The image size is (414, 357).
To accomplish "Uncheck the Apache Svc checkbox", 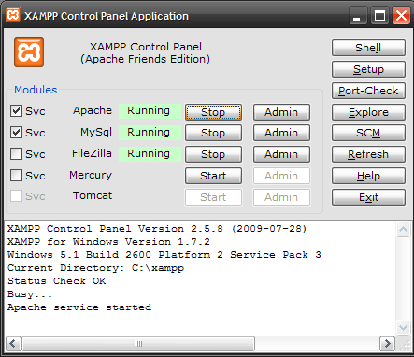I will tap(16, 111).
